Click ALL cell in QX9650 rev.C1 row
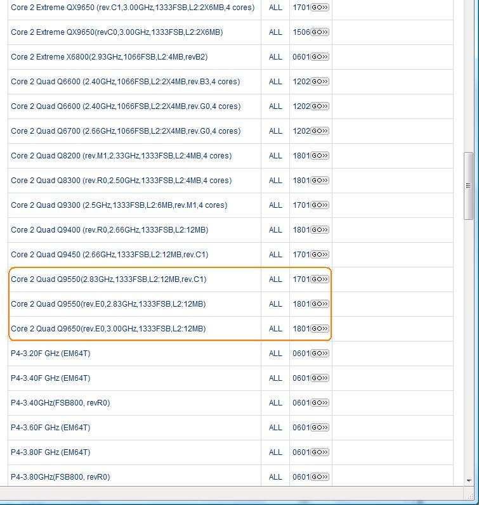Viewport: 479px width, 505px height. pyautogui.click(x=275, y=8)
